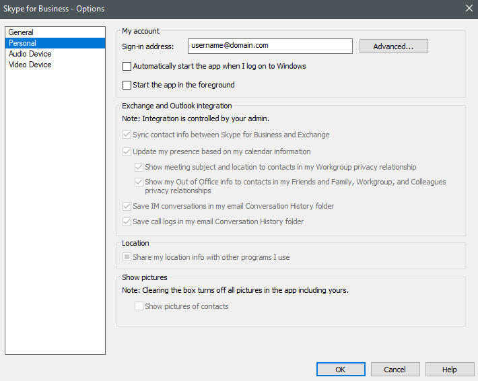Toggle Save call logs checkbox

[x=127, y=221]
